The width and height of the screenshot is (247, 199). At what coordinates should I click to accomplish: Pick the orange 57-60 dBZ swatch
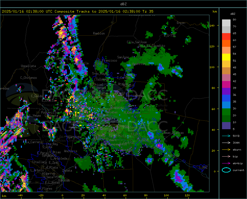226,44
